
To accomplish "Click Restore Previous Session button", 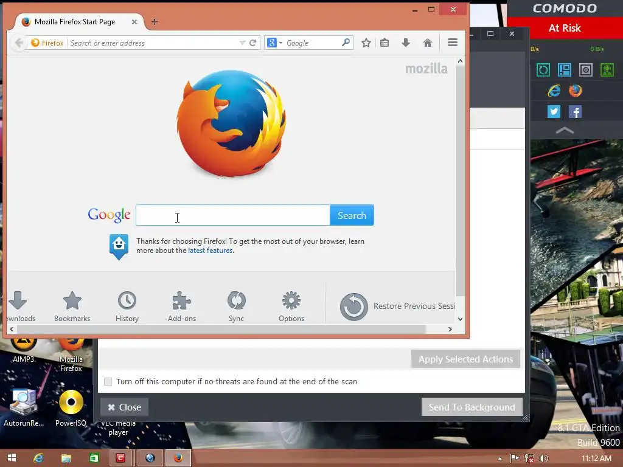I will 397,306.
